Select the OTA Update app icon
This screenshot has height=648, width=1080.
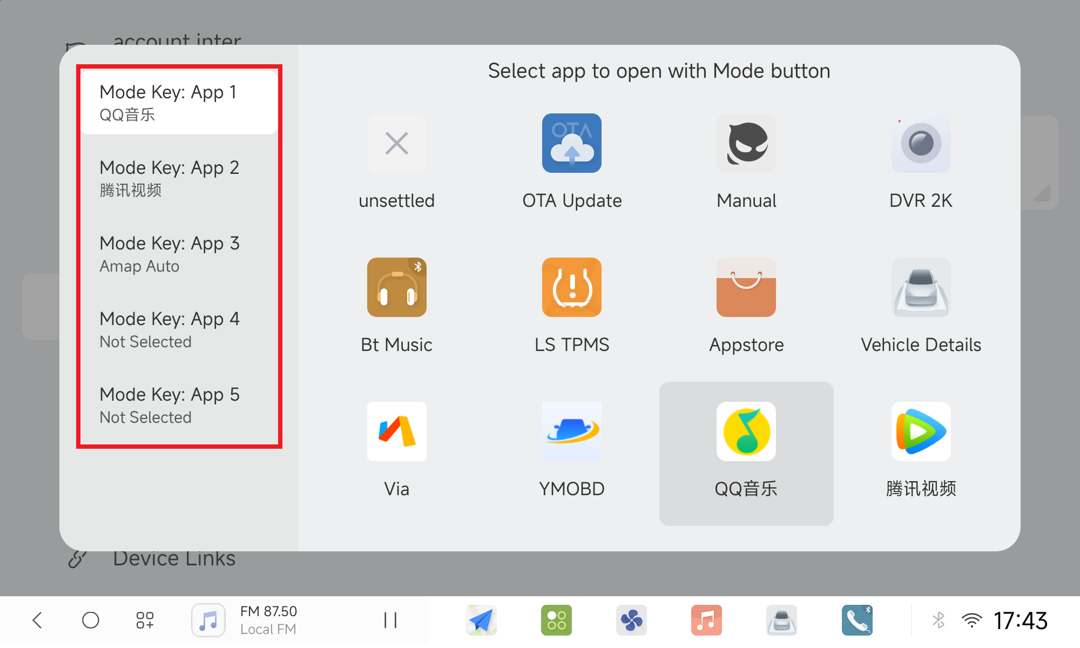(x=571, y=143)
